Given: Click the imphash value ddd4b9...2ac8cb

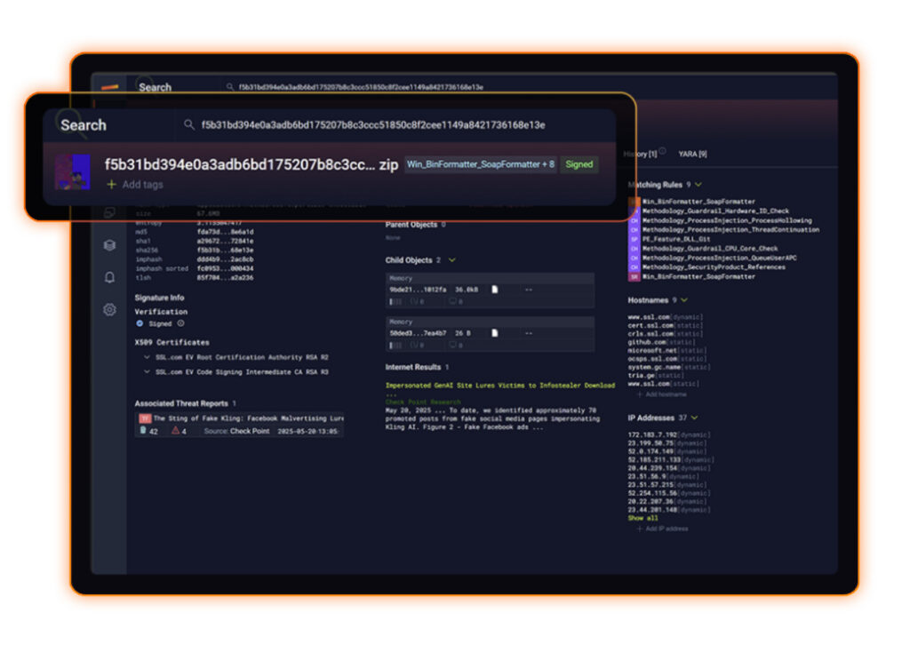Looking at the screenshot, I should [225, 259].
